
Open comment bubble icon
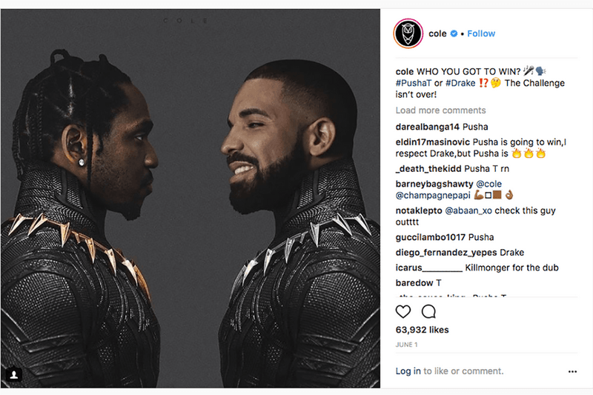point(428,311)
